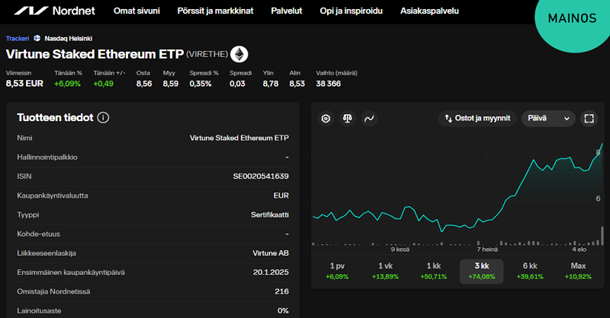
Task: Click the Lainoitusaste value 0%
Action: 283,310
